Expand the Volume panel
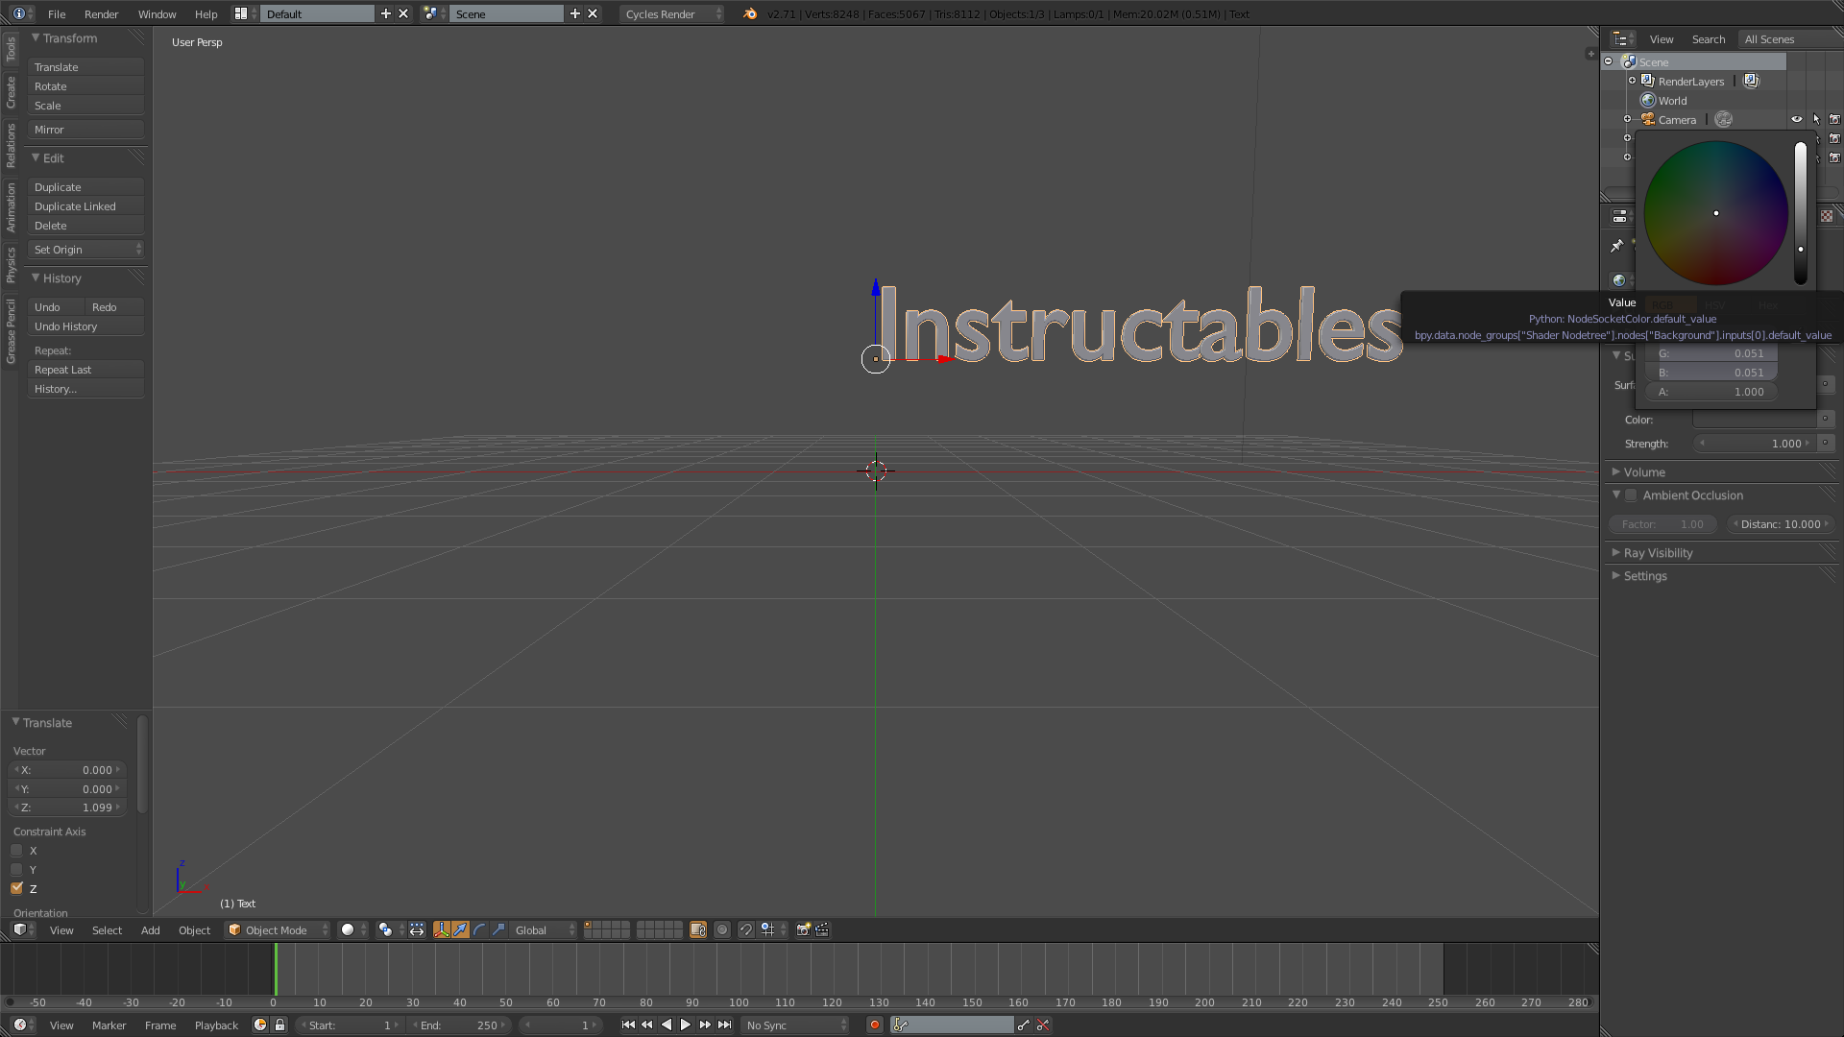This screenshot has width=1844, height=1037. (x=1643, y=471)
